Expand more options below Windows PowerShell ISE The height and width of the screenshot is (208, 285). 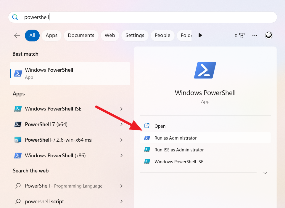pyautogui.click(x=121, y=109)
